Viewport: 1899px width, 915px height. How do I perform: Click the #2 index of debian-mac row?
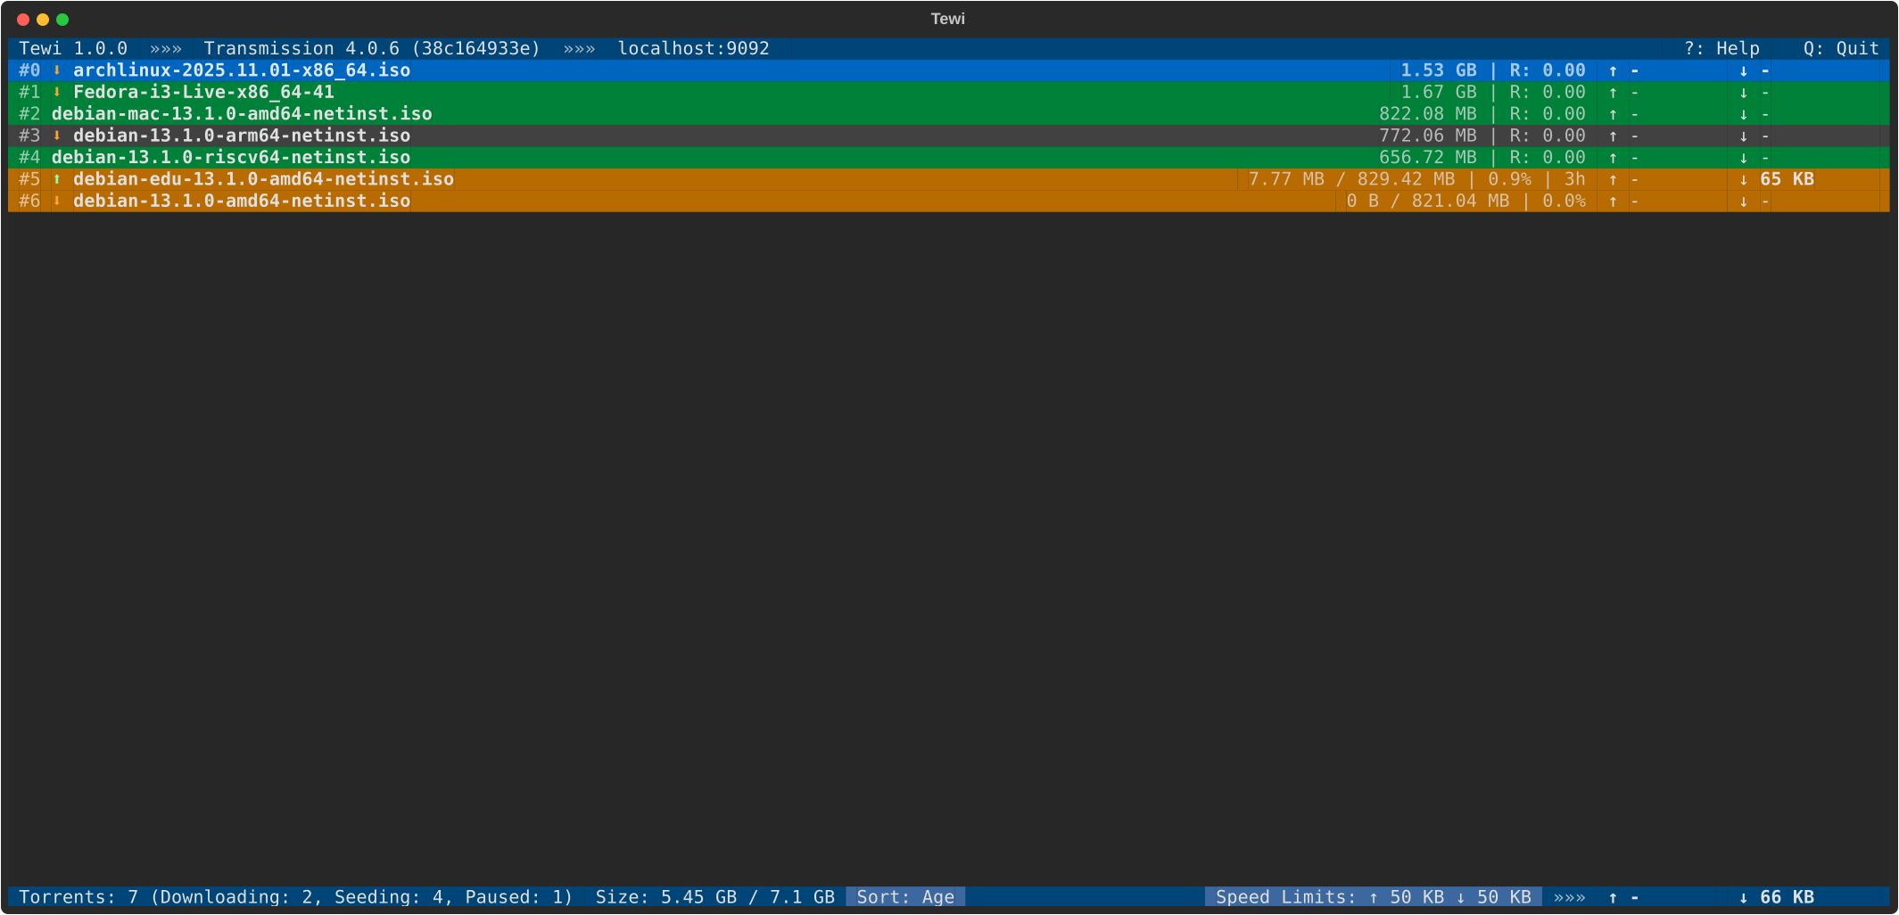tap(29, 114)
